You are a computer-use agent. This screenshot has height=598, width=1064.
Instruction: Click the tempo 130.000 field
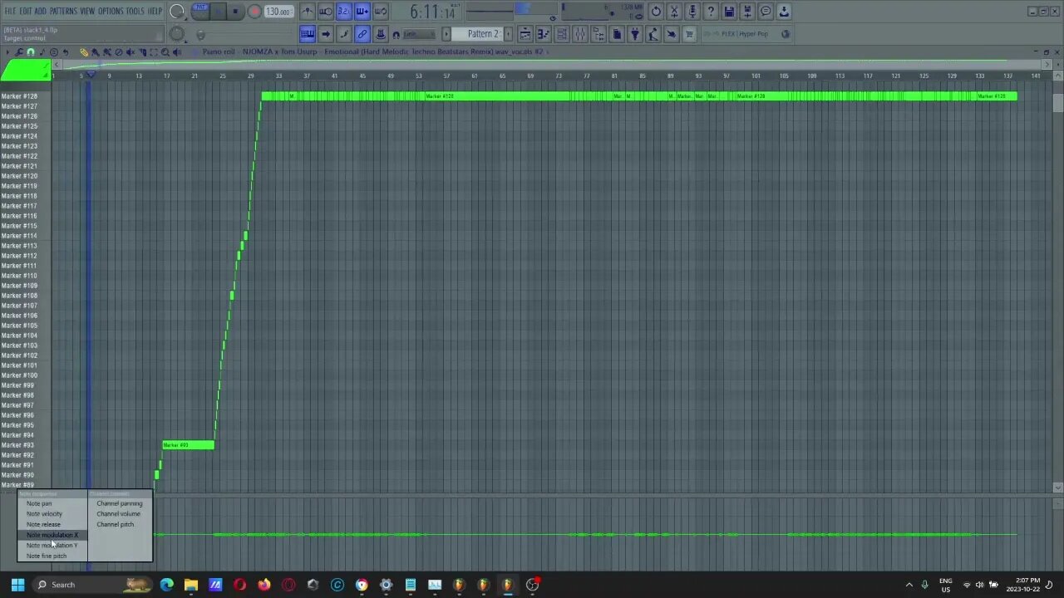point(278,12)
